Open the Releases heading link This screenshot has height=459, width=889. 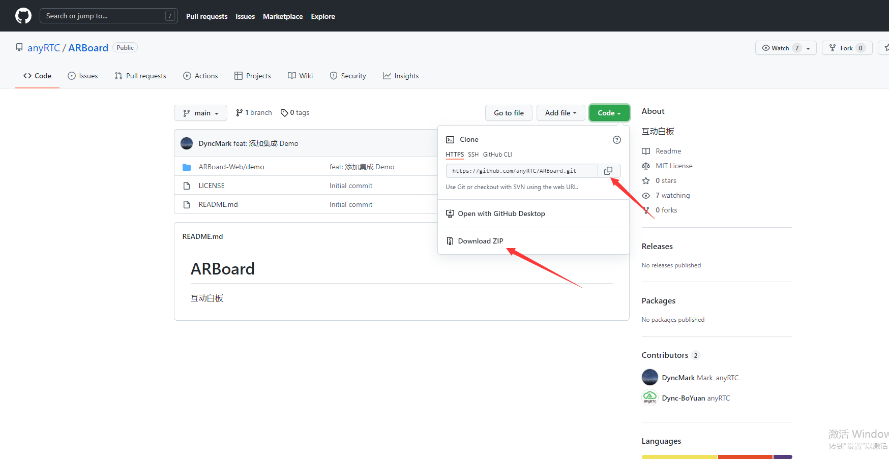pos(657,247)
